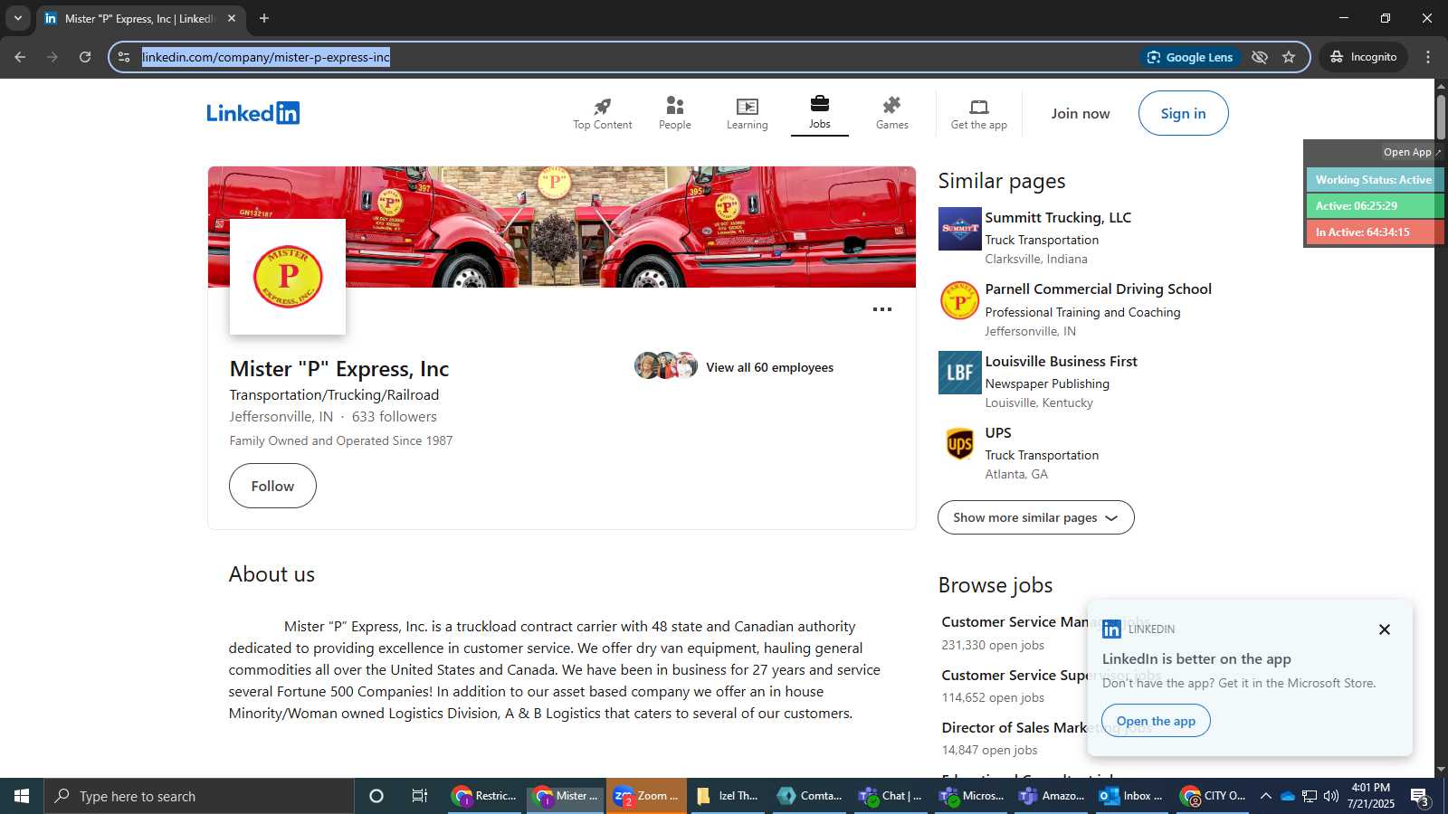Viewport: 1448px width, 814px height.
Task: Switch to Chat Teams taskbar item
Action: click(x=891, y=796)
